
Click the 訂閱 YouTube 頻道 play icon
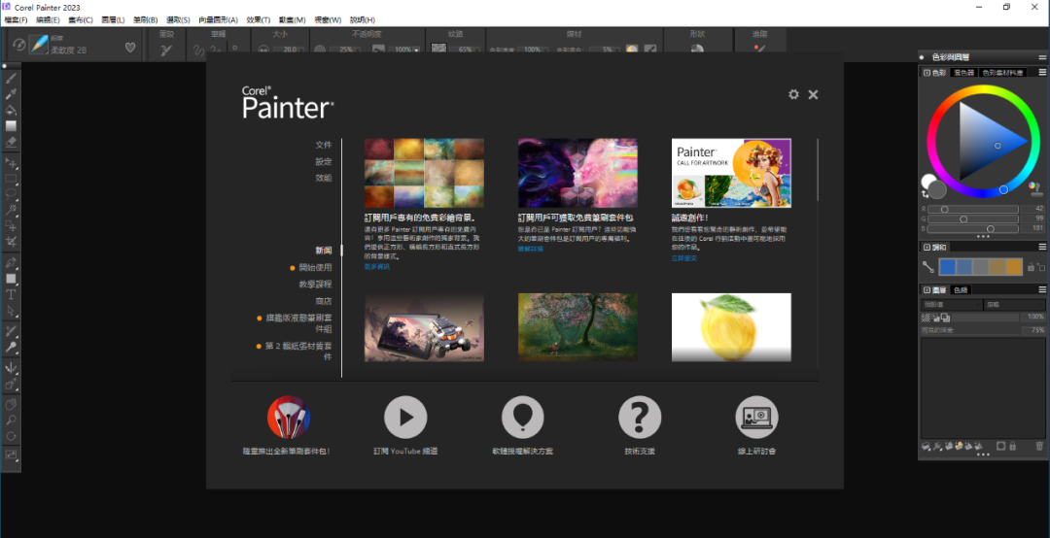(x=405, y=417)
